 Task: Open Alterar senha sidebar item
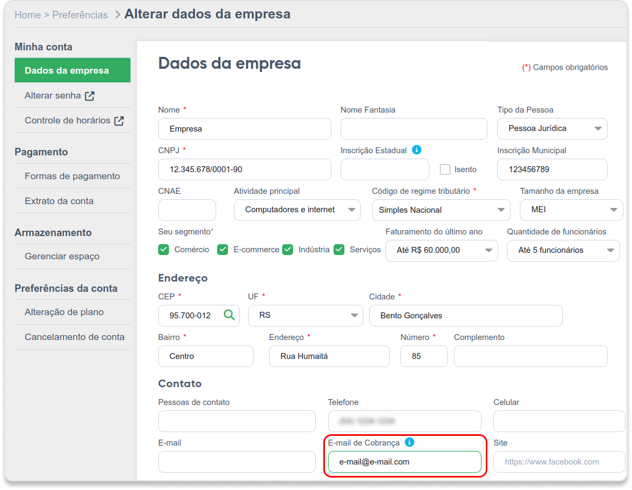[x=73, y=95]
